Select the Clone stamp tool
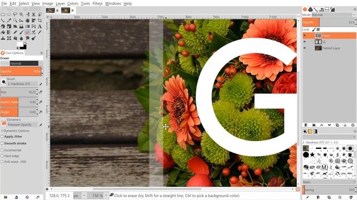The width and height of the screenshot is (357, 200). [x=3, y=38]
